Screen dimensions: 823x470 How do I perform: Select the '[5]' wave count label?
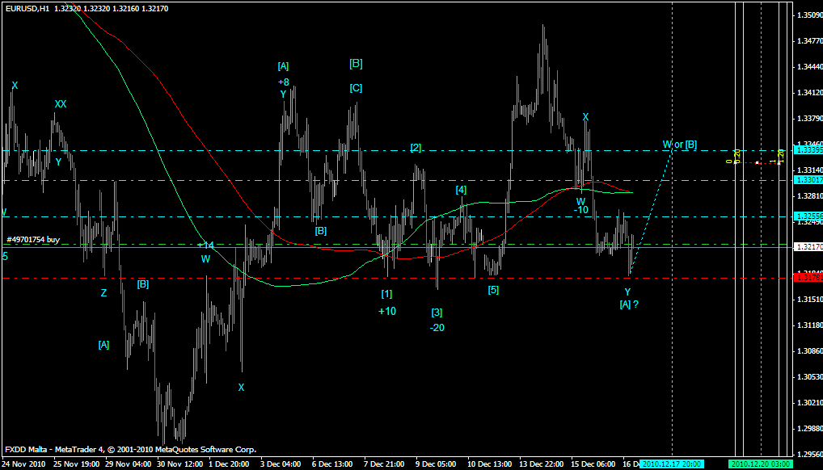click(x=493, y=289)
